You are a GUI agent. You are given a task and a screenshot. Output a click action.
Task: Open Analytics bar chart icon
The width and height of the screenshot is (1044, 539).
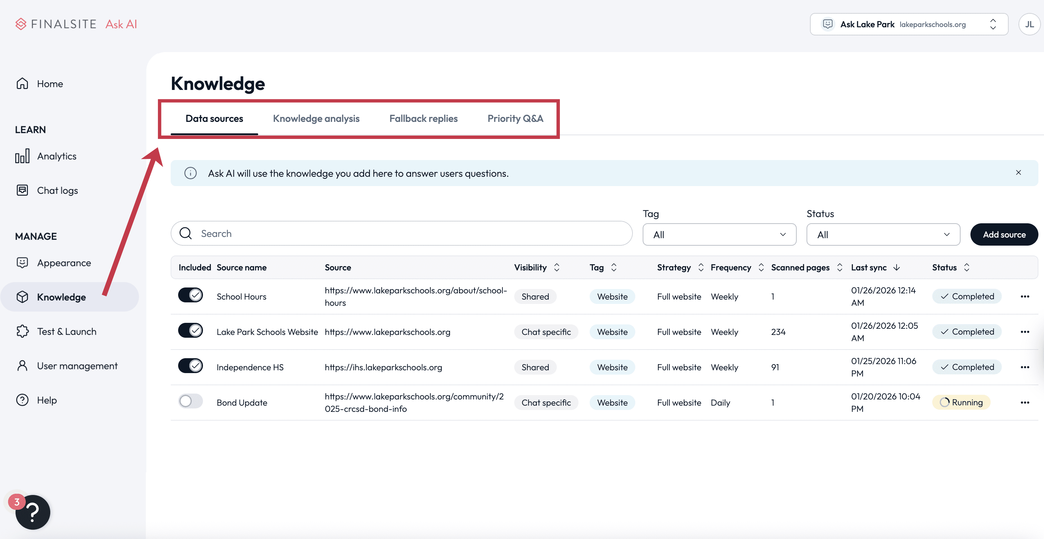tap(22, 156)
